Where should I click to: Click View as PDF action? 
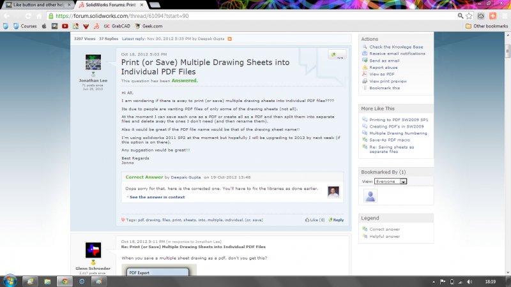coord(382,74)
